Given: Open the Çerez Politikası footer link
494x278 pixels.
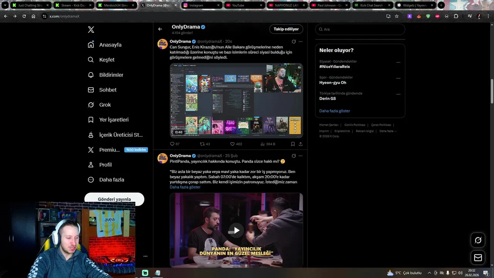Looking at the screenshot, I should (381, 125).
